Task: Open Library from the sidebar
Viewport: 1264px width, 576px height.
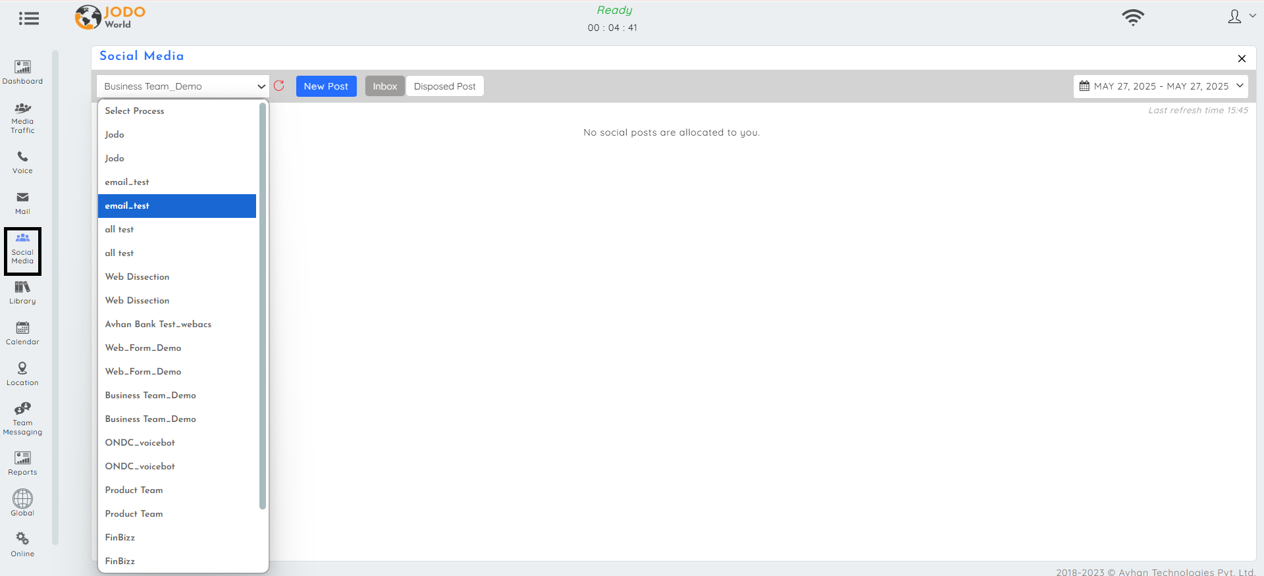Action: 22,292
